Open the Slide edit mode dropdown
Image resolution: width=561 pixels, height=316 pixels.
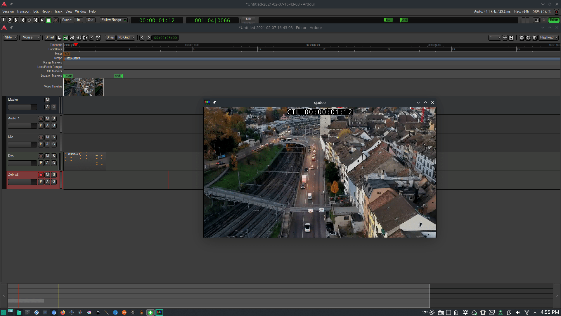tap(11, 37)
